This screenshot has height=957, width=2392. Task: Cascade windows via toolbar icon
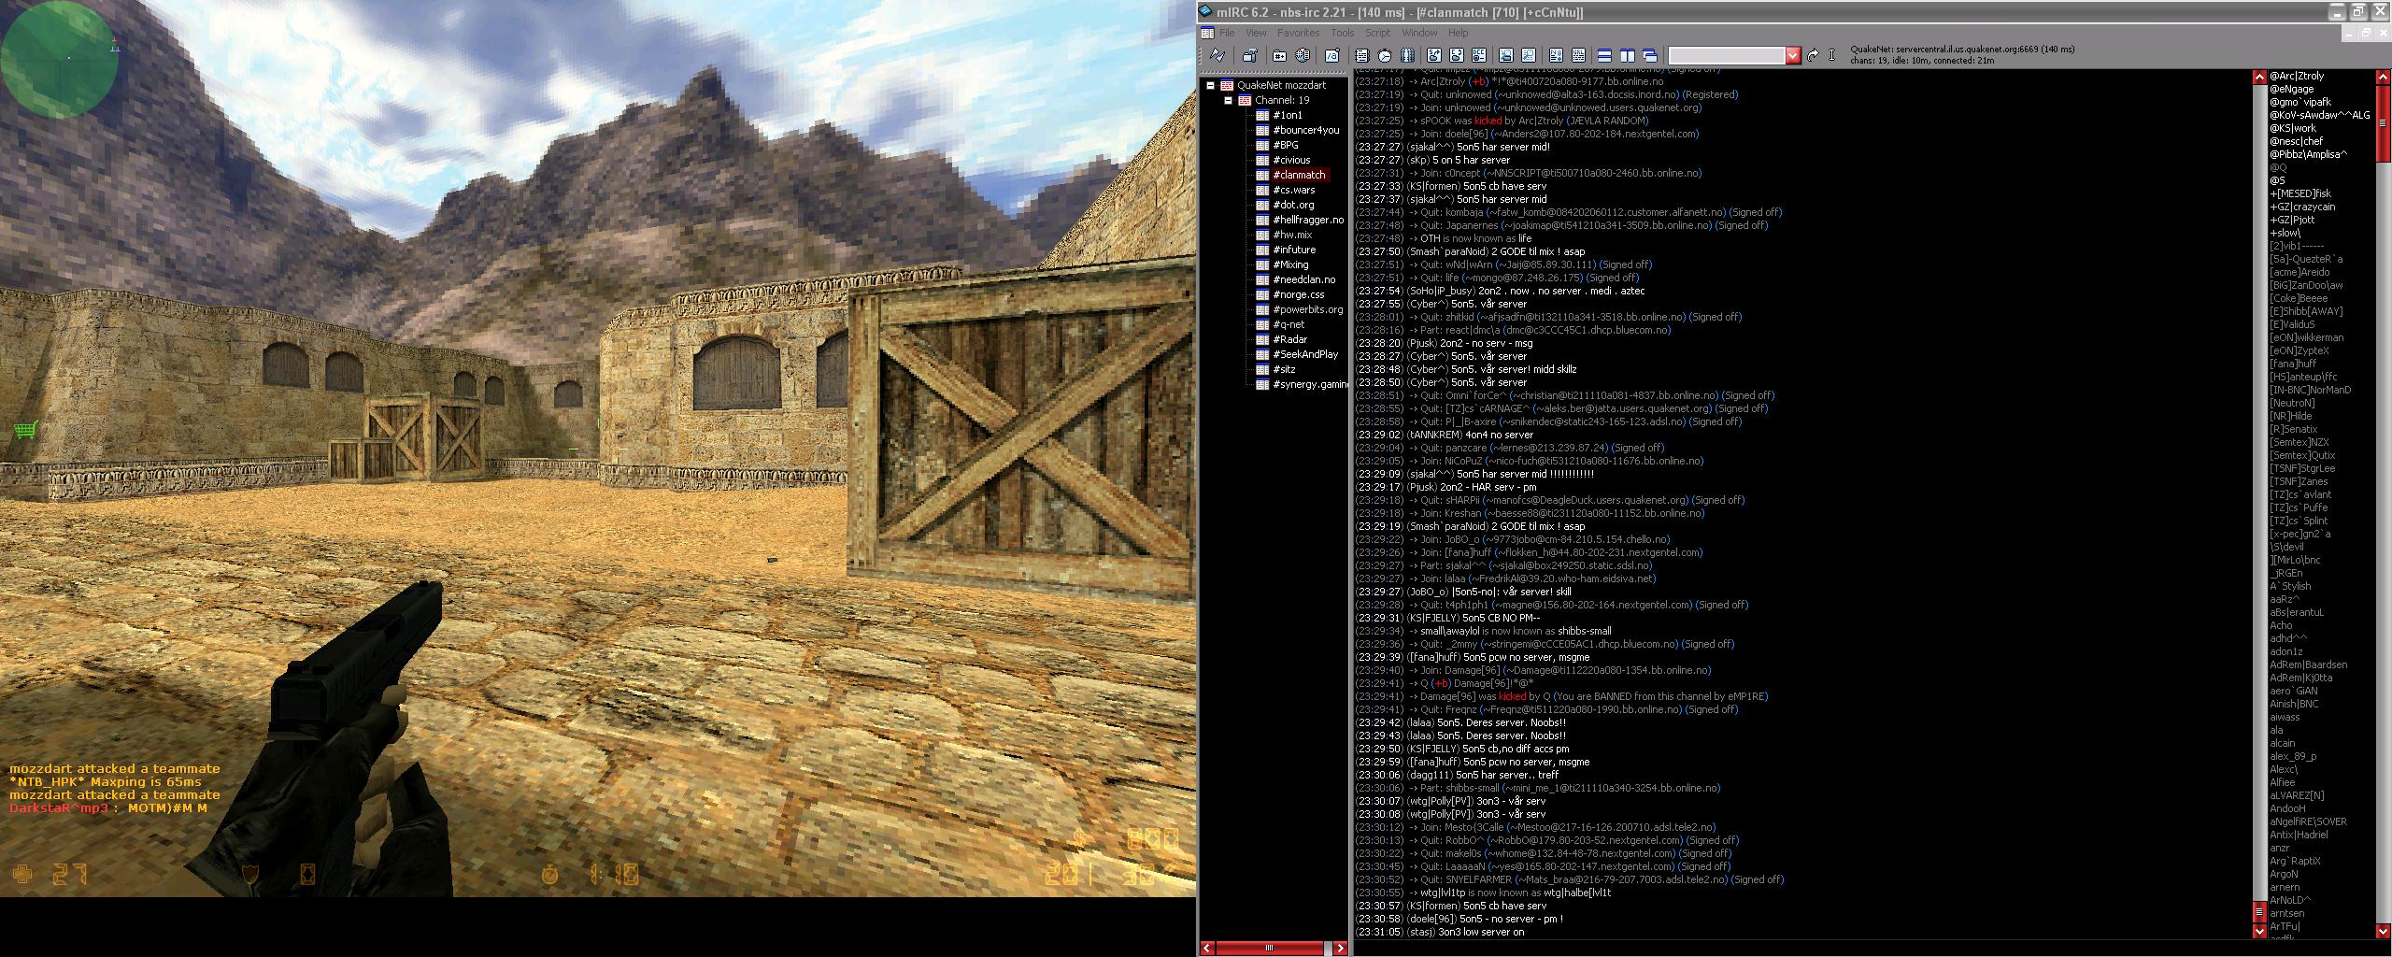pos(1650,55)
